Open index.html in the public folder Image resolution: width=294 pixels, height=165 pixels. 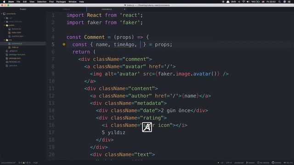tap(17, 33)
